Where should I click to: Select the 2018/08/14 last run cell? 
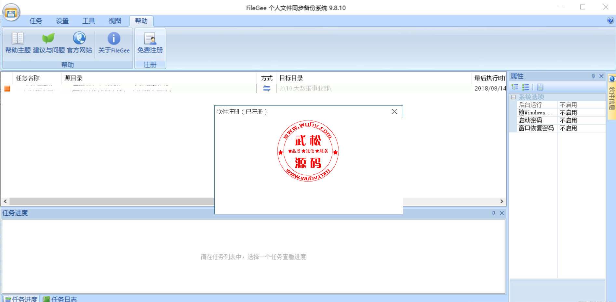[490, 88]
